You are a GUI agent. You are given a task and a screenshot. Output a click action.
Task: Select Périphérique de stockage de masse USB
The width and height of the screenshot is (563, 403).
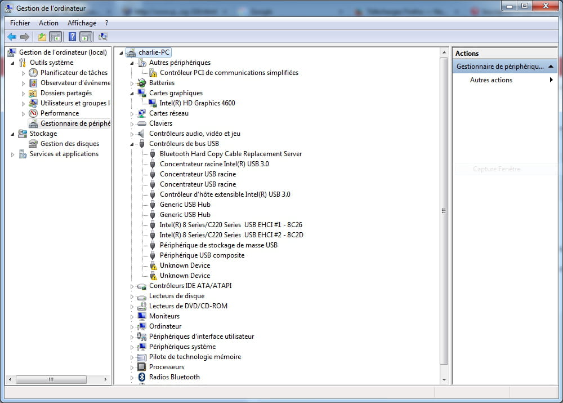coord(218,245)
